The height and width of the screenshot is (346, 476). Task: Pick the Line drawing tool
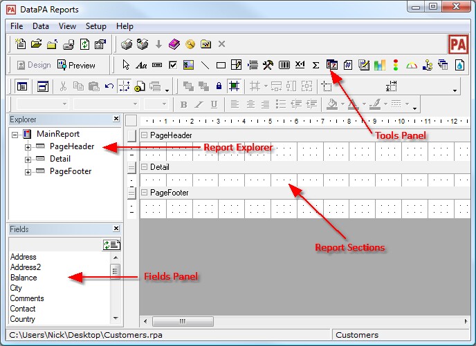205,65
